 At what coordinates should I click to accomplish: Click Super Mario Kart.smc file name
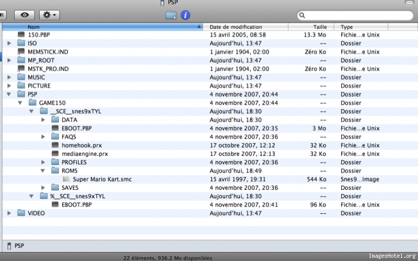102,179
